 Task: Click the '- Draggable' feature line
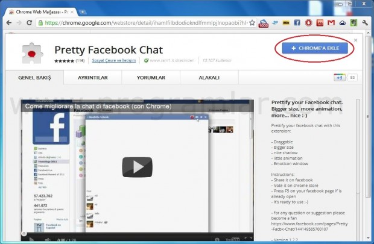(x=282, y=142)
